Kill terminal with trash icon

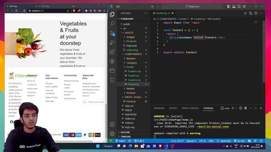[246, 108]
